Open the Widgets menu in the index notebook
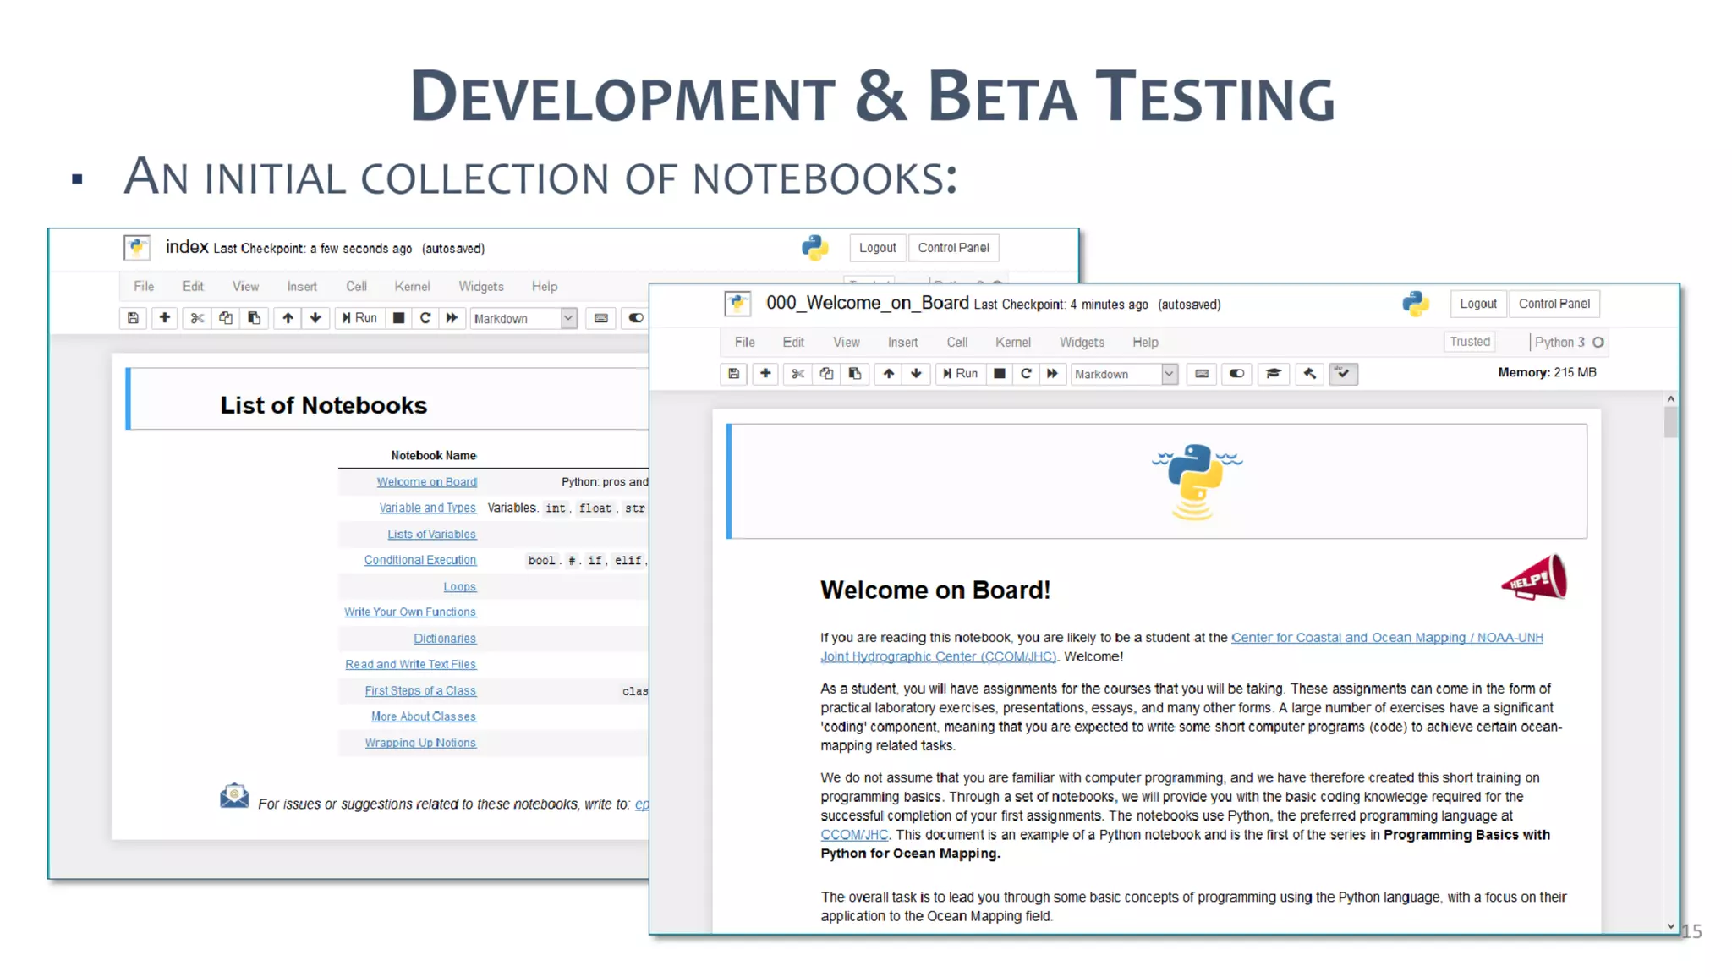Image resolution: width=1732 pixels, height=977 pixels. [480, 287]
